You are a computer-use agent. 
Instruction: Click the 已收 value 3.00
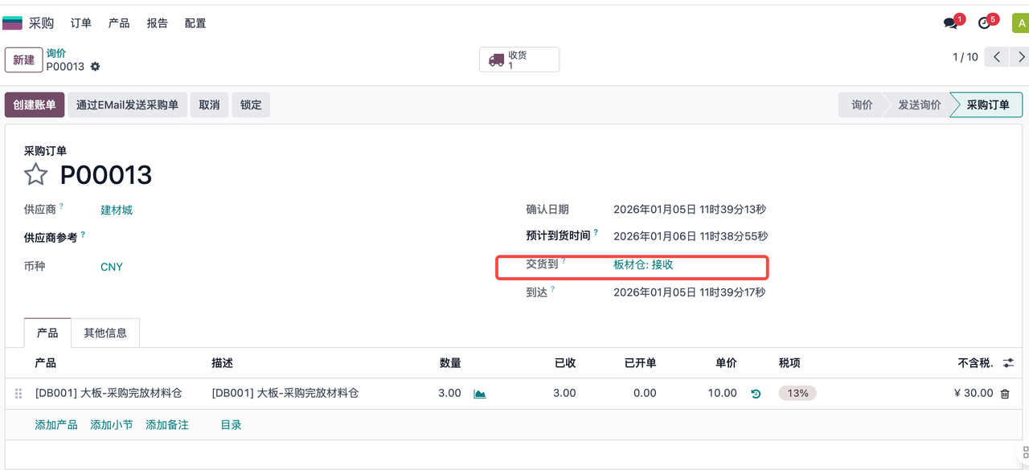click(564, 394)
